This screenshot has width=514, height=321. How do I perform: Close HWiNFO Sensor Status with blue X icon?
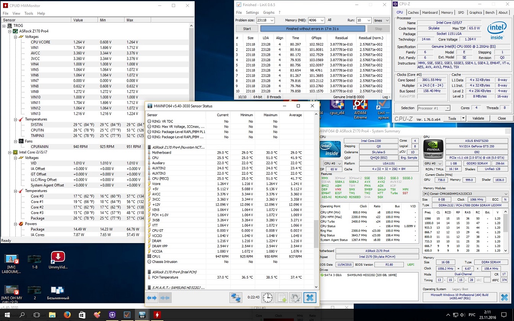coord(310,298)
